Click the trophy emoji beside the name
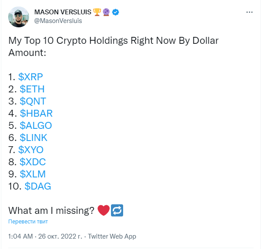261x249 pixels. 97,12
